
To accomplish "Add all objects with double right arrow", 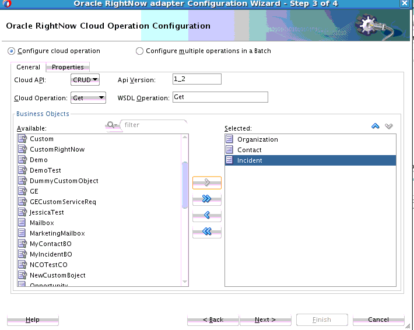I will pos(207,199).
